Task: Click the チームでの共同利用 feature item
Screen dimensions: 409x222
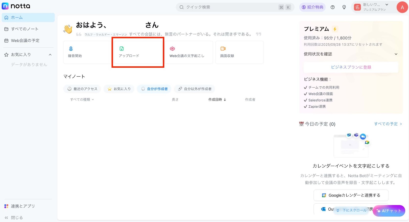Action: pyautogui.click(x=322, y=88)
